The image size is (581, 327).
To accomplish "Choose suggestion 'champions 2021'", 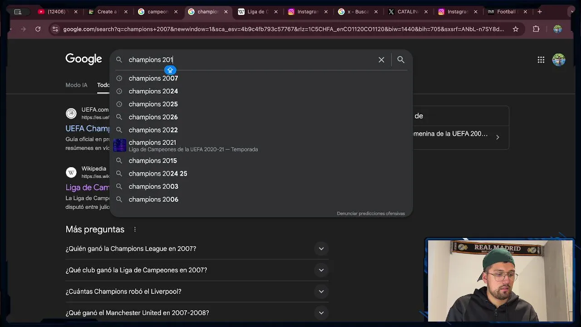I will pyautogui.click(x=261, y=145).
